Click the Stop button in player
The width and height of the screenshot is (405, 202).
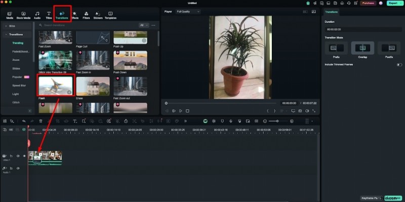[187, 111]
